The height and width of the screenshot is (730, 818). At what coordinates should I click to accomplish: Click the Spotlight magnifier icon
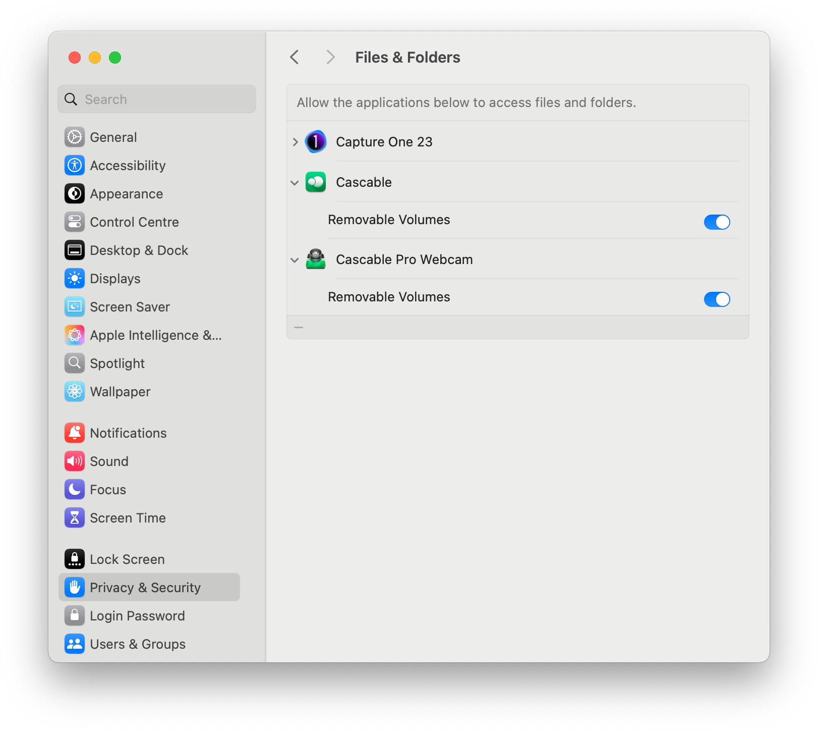(75, 363)
